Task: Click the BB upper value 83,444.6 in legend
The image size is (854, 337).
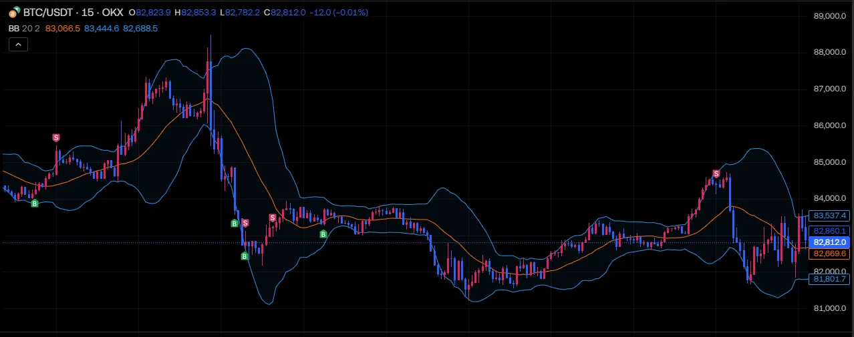Action: 102,29
